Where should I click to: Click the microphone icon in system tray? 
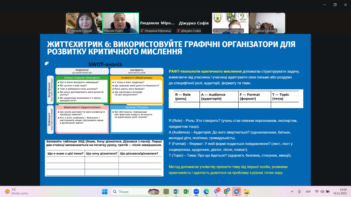click(299, 191)
